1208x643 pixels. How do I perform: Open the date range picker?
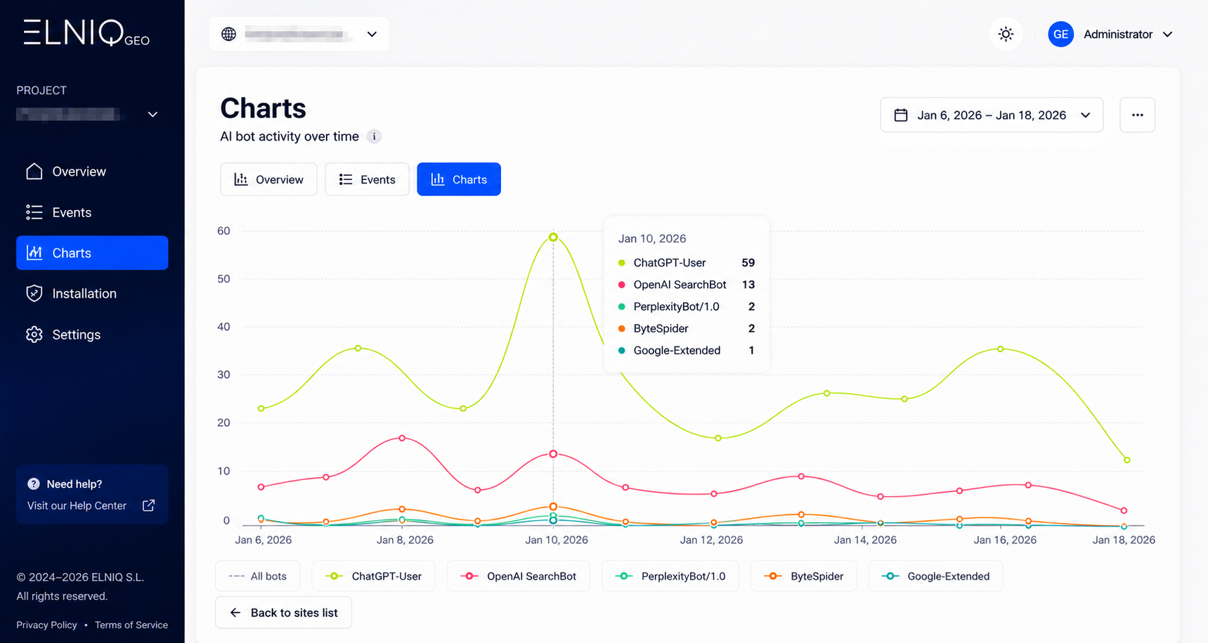click(x=992, y=115)
